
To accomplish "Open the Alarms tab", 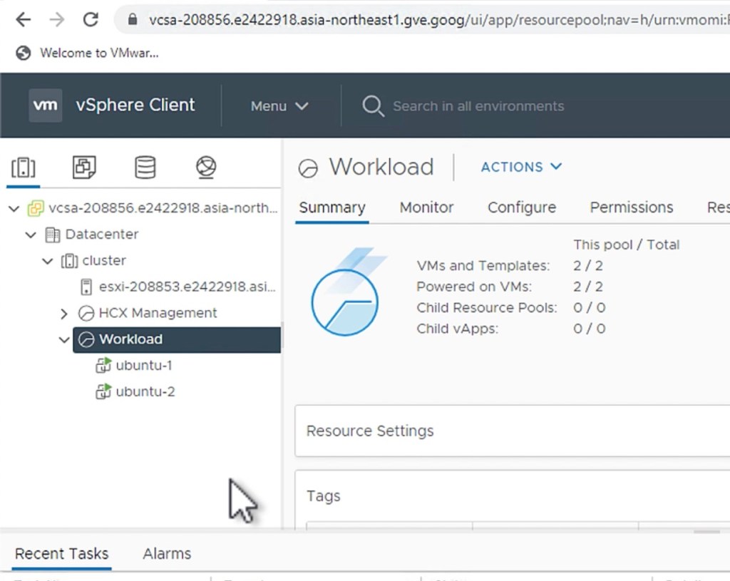I will click(x=167, y=553).
